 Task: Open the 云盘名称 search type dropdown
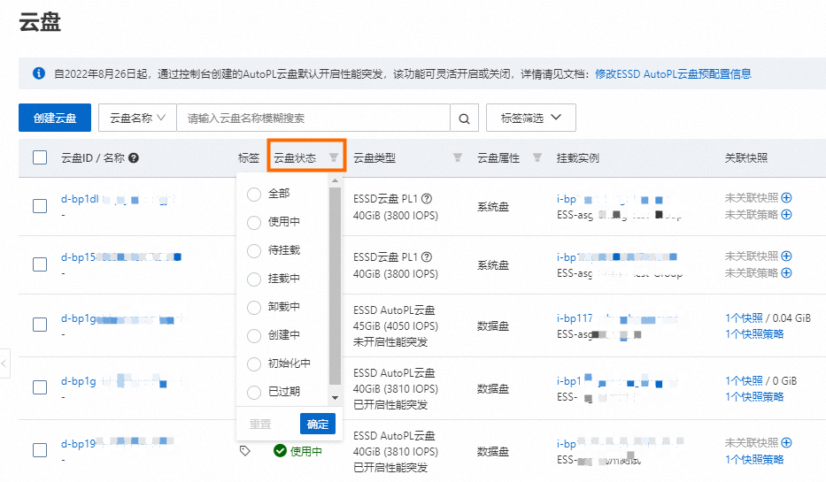(x=137, y=118)
